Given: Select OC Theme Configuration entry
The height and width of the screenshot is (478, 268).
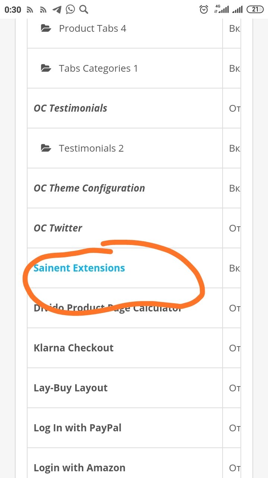Looking at the screenshot, I should point(89,188).
